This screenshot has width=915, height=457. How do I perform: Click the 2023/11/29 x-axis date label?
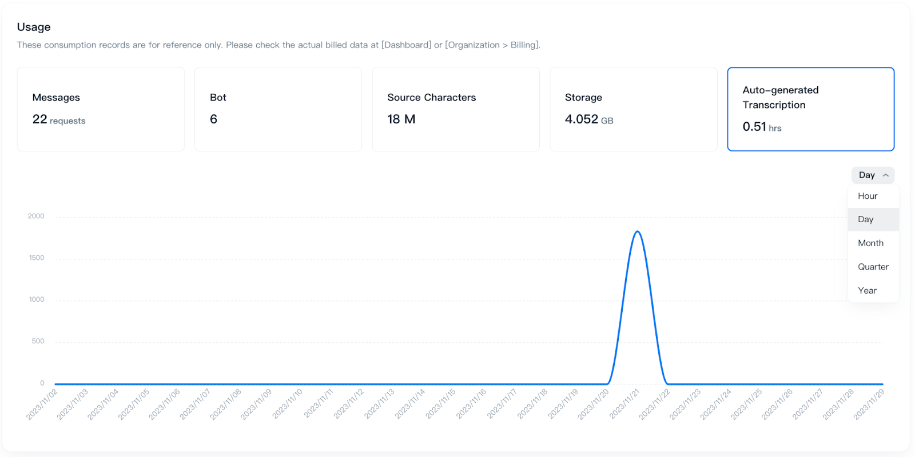pos(869,404)
